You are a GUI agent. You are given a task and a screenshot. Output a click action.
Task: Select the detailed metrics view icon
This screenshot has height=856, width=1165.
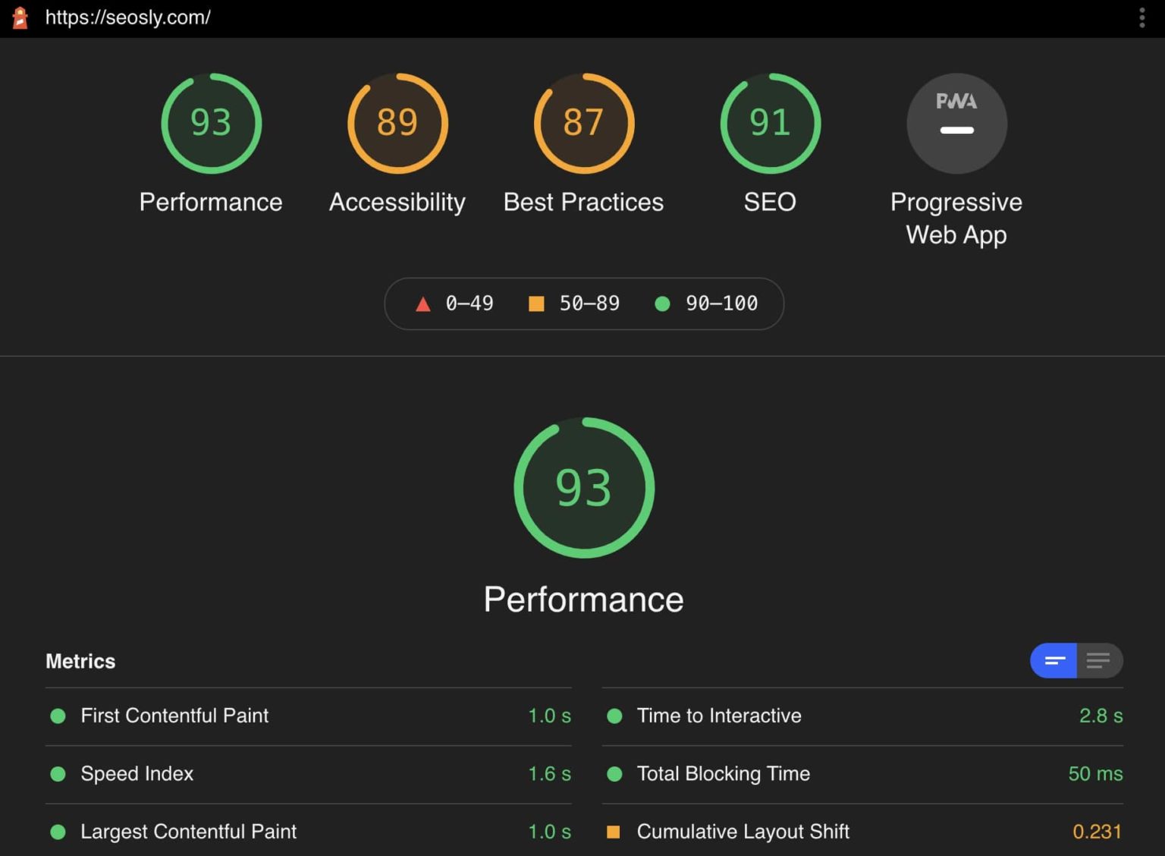[x=1099, y=660]
